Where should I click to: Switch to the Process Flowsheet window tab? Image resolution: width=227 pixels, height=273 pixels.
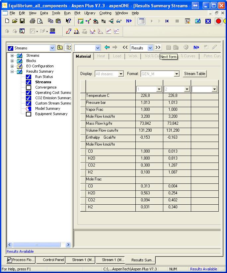point(21,260)
